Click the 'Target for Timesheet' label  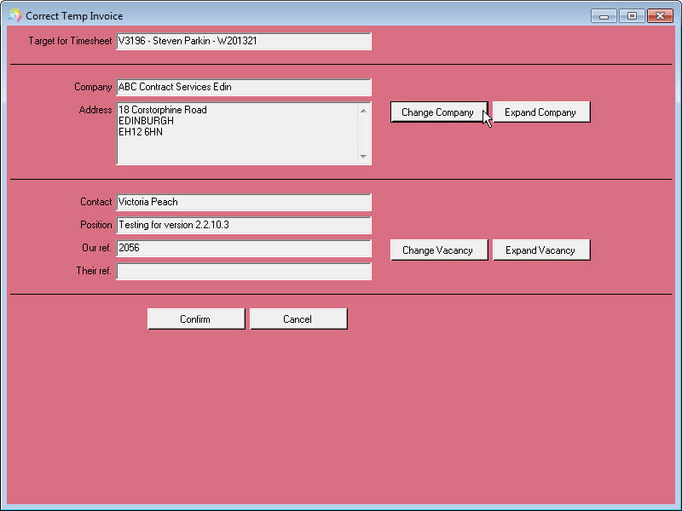[70, 41]
